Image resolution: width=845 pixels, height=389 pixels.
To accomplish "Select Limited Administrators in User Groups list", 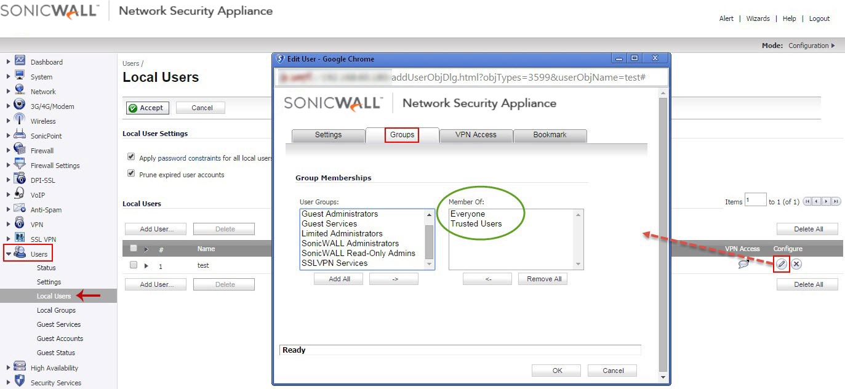I will (342, 233).
